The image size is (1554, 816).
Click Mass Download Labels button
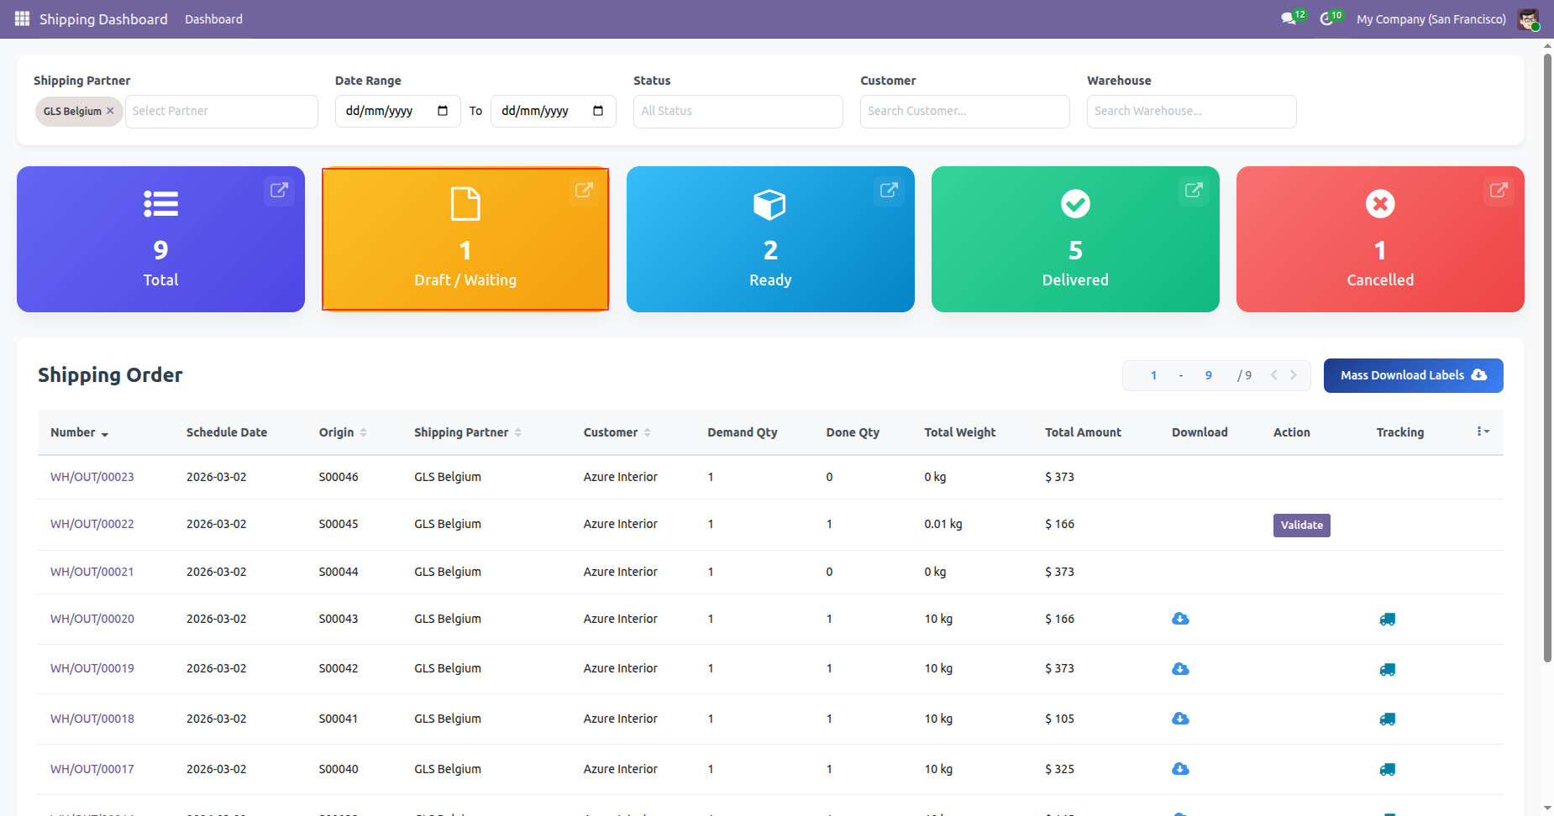point(1413,375)
